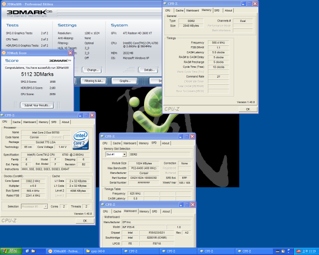Screen dimensions: 319x255
Task: Switch to 3DMark06 in the taskbar
Action: click(x=65, y=252)
